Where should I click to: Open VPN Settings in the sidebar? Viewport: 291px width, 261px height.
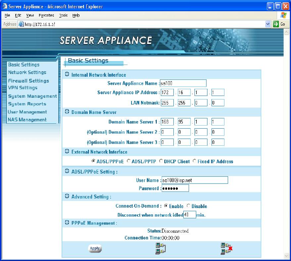tap(22, 88)
